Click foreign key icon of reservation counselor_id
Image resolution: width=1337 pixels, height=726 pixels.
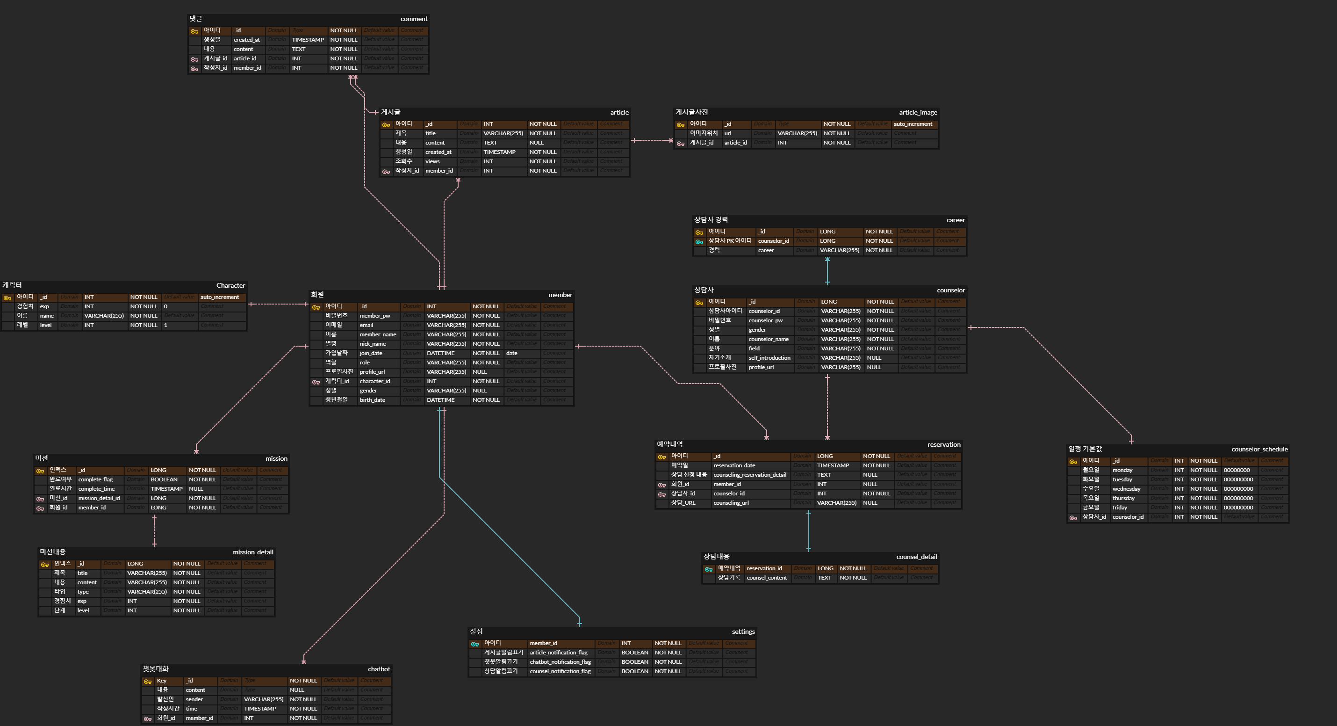(662, 494)
